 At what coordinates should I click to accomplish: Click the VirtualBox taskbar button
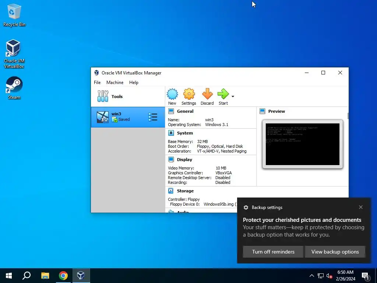click(81, 276)
